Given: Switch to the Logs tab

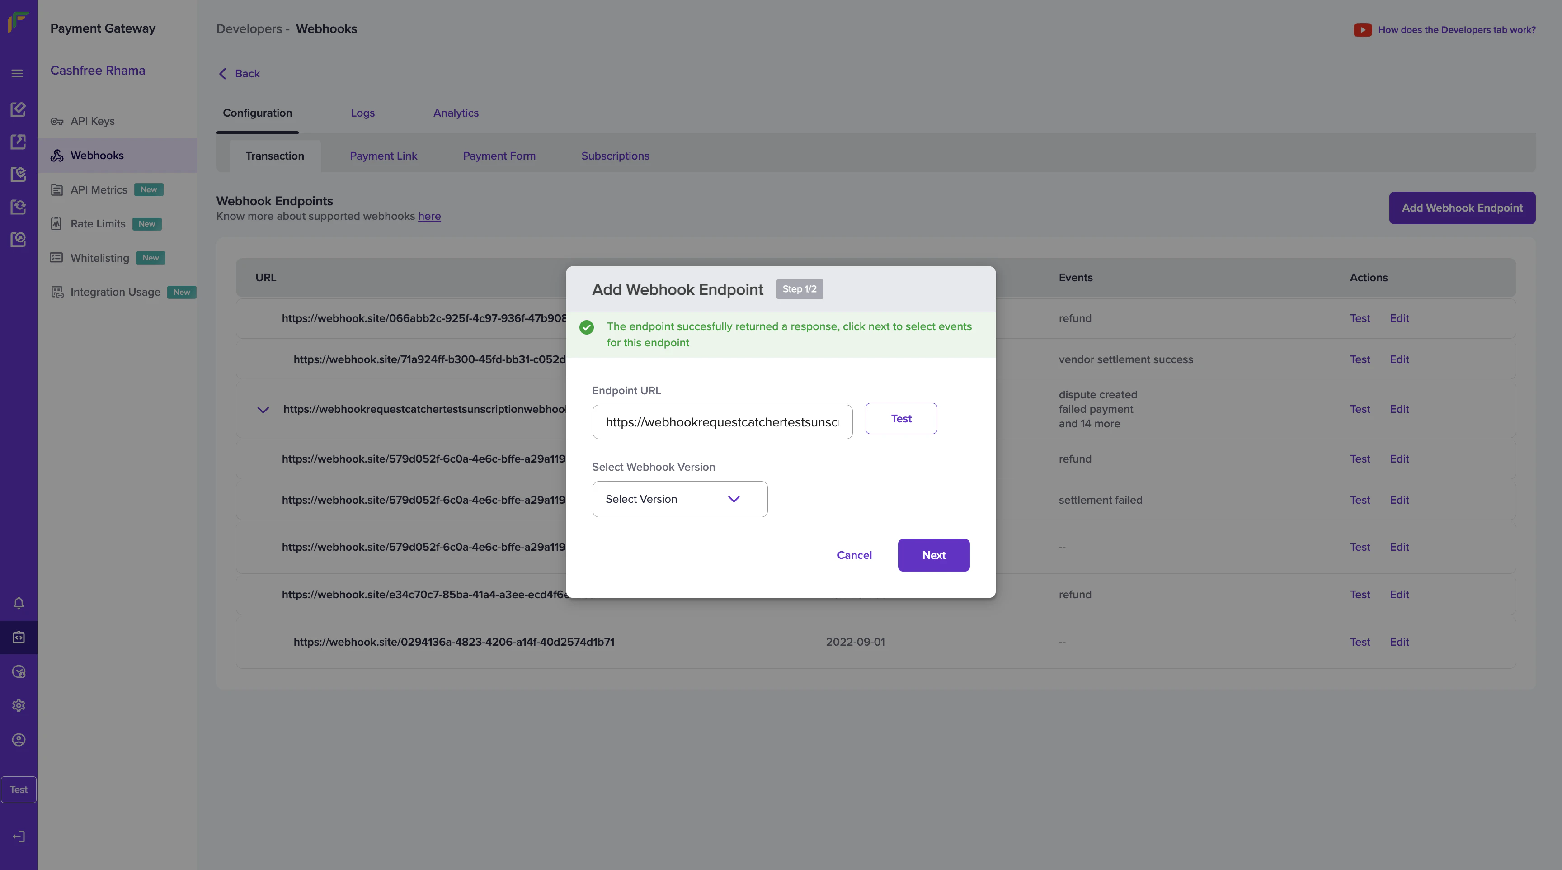Looking at the screenshot, I should coord(362,113).
